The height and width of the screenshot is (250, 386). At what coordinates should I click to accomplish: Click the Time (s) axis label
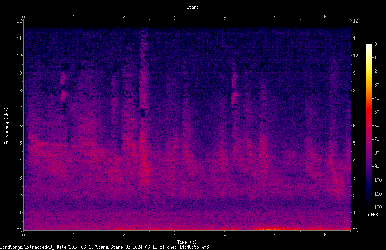[187, 242]
